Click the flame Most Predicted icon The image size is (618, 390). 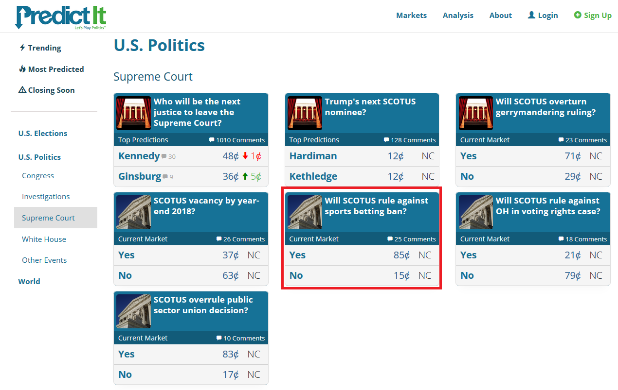point(22,68)
